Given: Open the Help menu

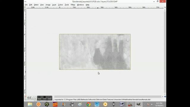Looking at the screenshot, I should 88,5.
